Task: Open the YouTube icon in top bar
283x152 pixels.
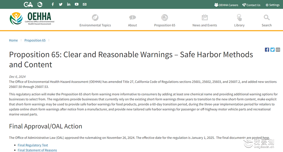Action: pos(76,4)
